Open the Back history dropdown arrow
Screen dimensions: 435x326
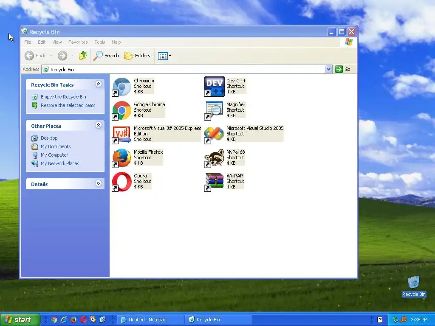(x=51, y=56)
